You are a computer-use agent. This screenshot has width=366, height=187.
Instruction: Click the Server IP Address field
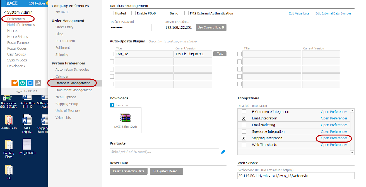click(180, 27)
